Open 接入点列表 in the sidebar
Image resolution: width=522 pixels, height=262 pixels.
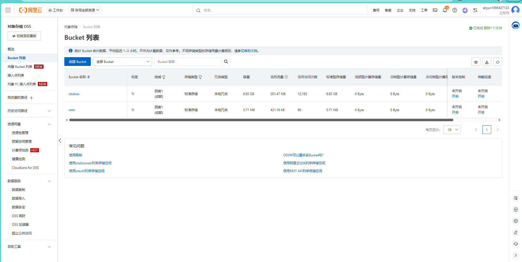16,75
